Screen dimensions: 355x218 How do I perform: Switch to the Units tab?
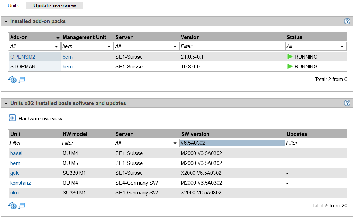coord(13,6)
